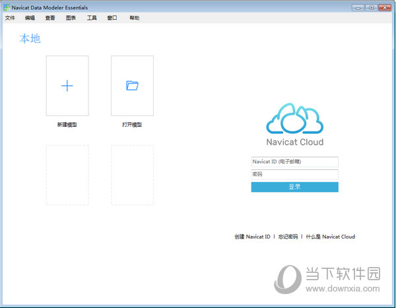Click the folder icon to open a model
This screenshot has width=396, height=308.
coord(132,85)
